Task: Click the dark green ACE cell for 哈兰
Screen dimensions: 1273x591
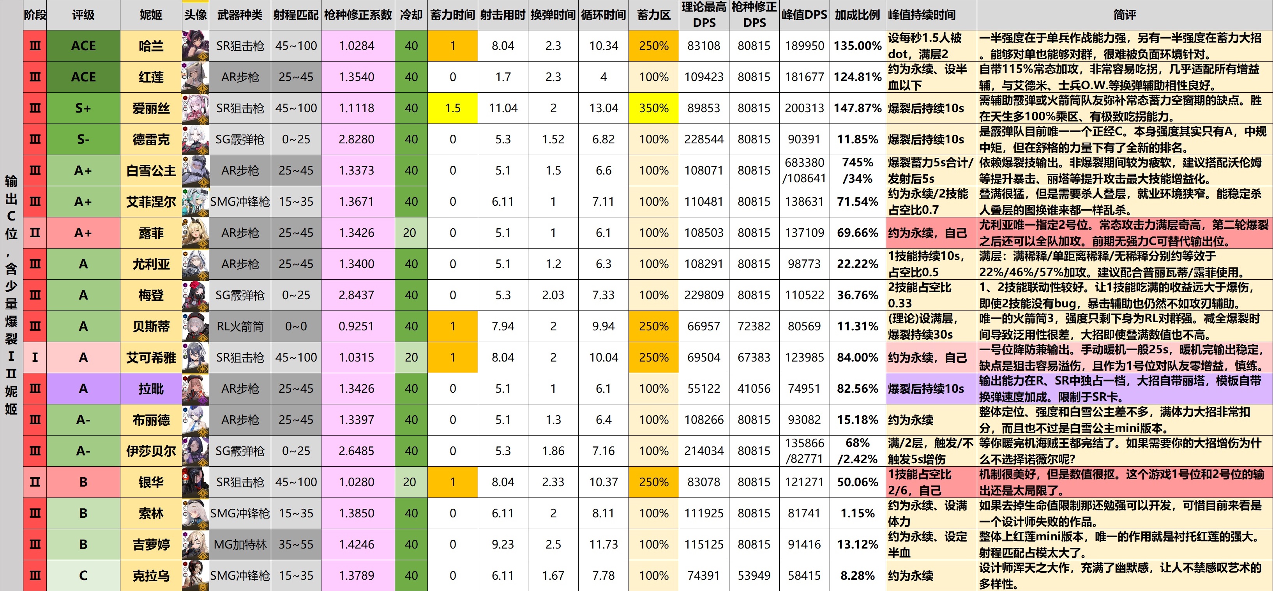Action: tap(83, 46)
